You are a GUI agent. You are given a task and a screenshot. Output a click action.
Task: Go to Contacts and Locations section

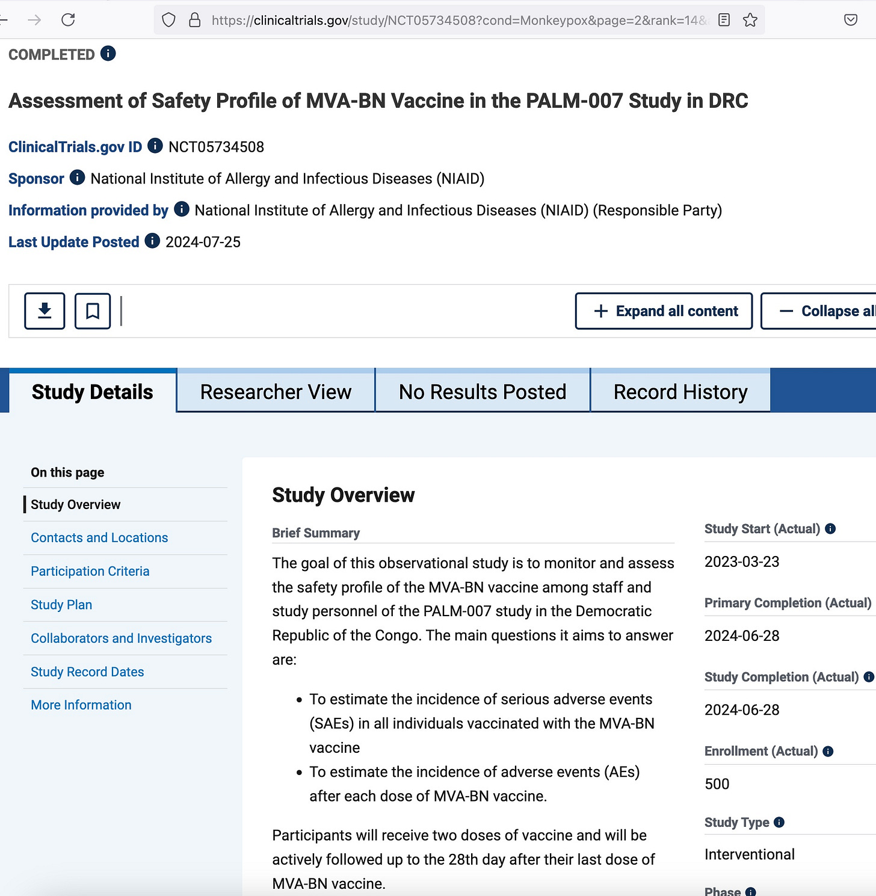coord(99,537)
